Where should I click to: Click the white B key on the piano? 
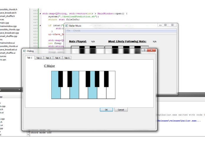pyautogui.click(x=111, y=92)
